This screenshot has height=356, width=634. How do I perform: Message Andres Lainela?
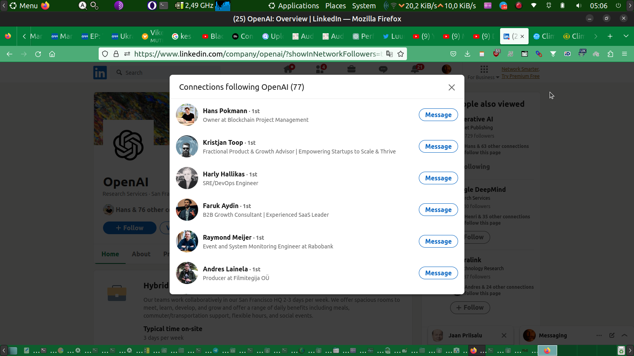pos(438,273)
